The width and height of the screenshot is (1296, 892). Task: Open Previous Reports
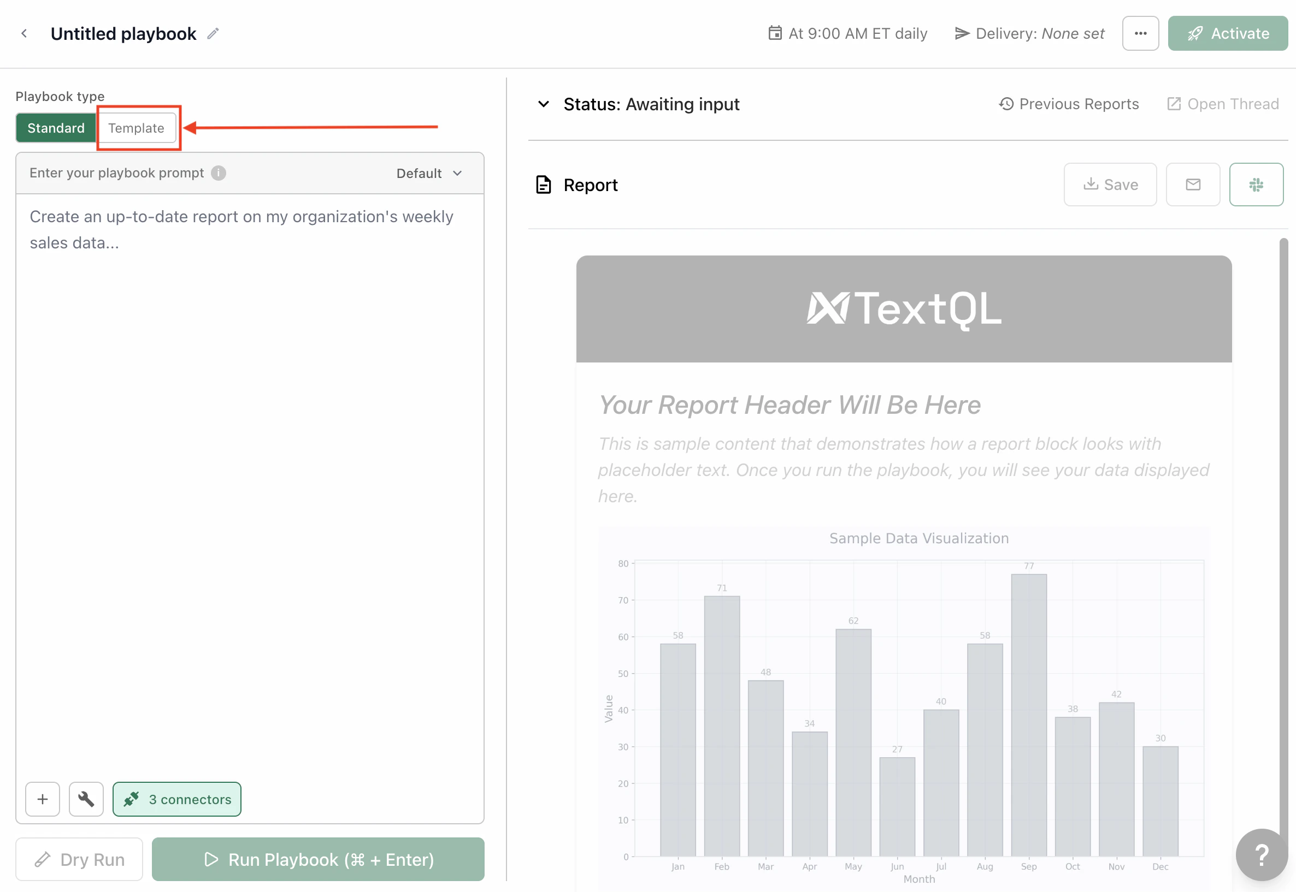(x=1068, y=104)
